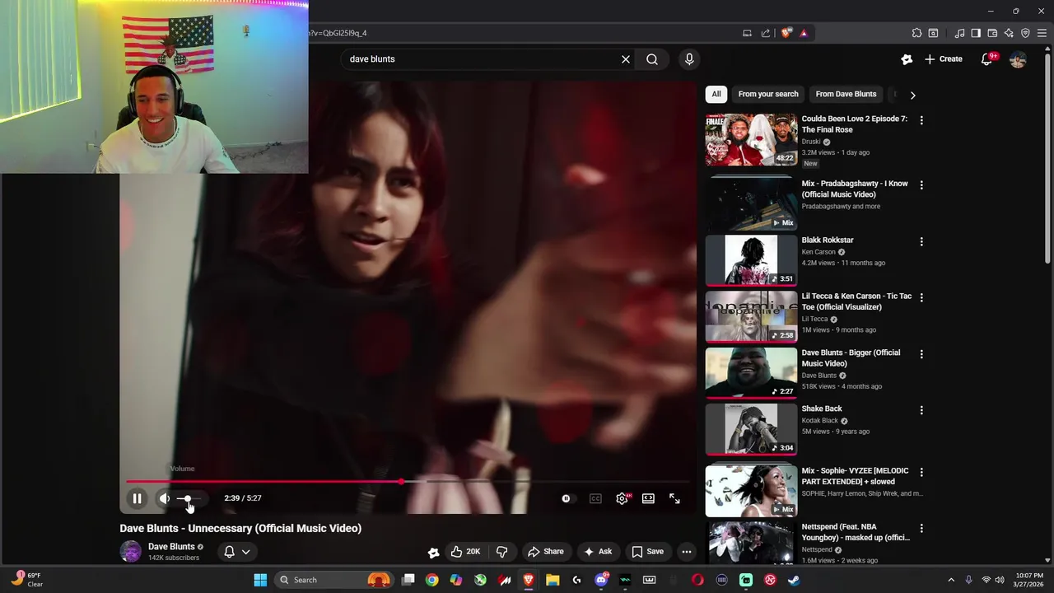Seek on the red video progress bar

[408, 482]
